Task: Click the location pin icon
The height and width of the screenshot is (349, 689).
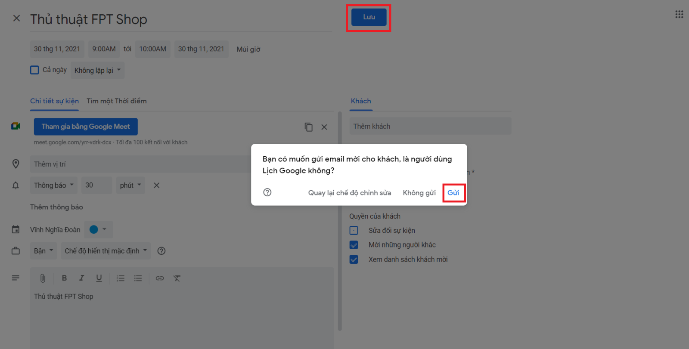Action: pos(16,164)
